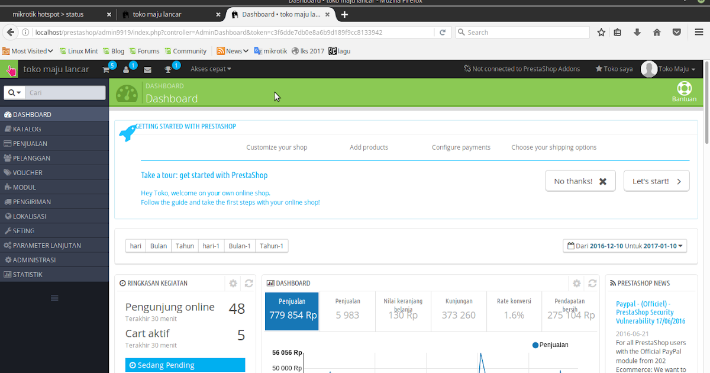Screen dimensions: 710x373
Task: Click the Bantuan help lifebuoy icon
Action: [684, 88]
